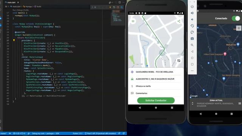Tap recents square on driver phone nav bar
Screen dimensions: 242x136
coord(231,114)
